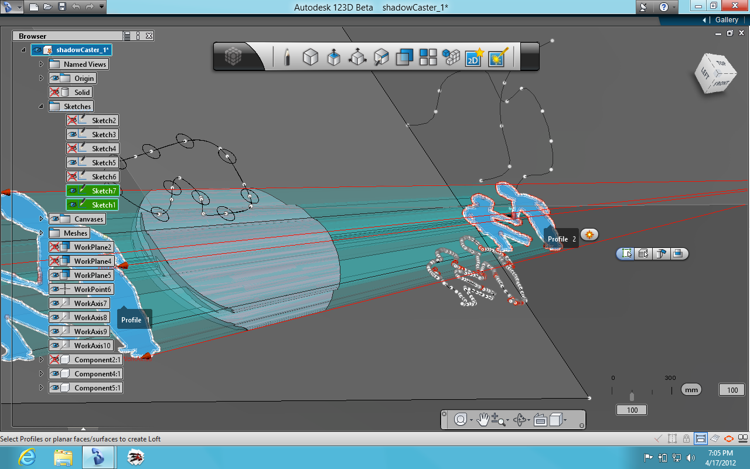750x469 pixels.
Task: Toggle visibility eye of Sketch5
Action: (72, 162)
